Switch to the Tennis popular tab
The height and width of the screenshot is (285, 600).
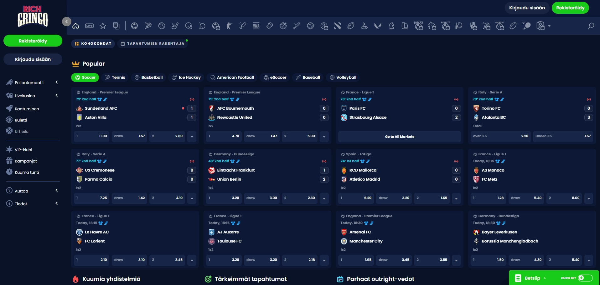[115, 77]
